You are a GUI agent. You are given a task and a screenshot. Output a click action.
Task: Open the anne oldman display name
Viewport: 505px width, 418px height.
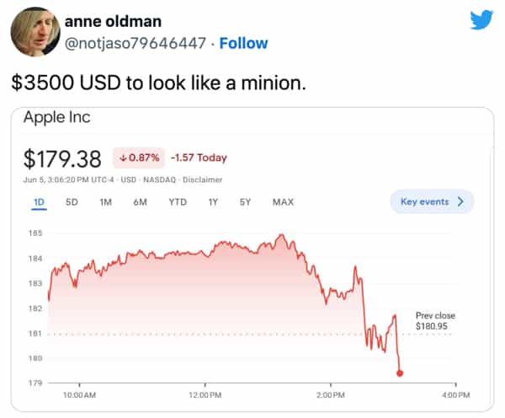tap(113, 20)
